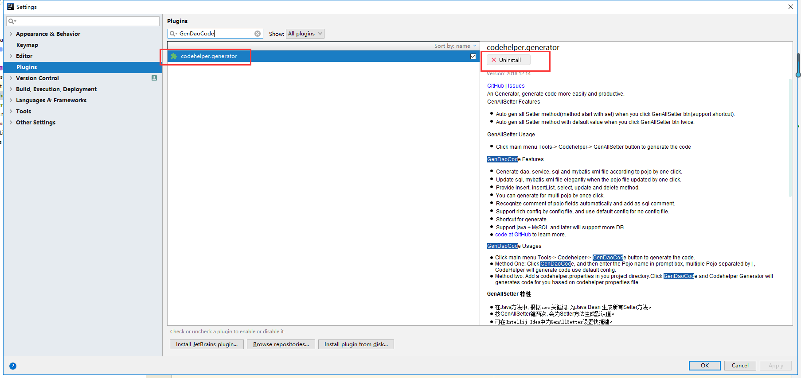
Task: Click the plugin search input field
Action: coord(216,34)
